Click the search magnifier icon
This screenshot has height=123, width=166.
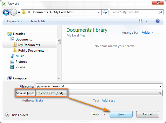(160, 12)
